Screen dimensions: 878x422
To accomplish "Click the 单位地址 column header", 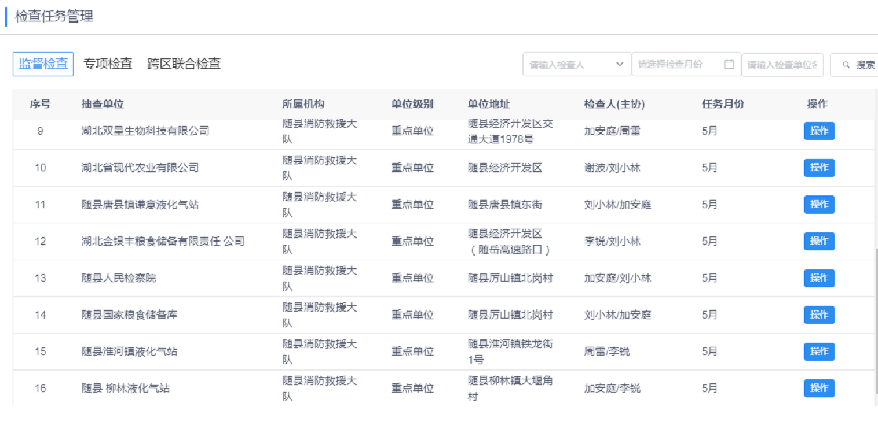I will pos(489,104).
